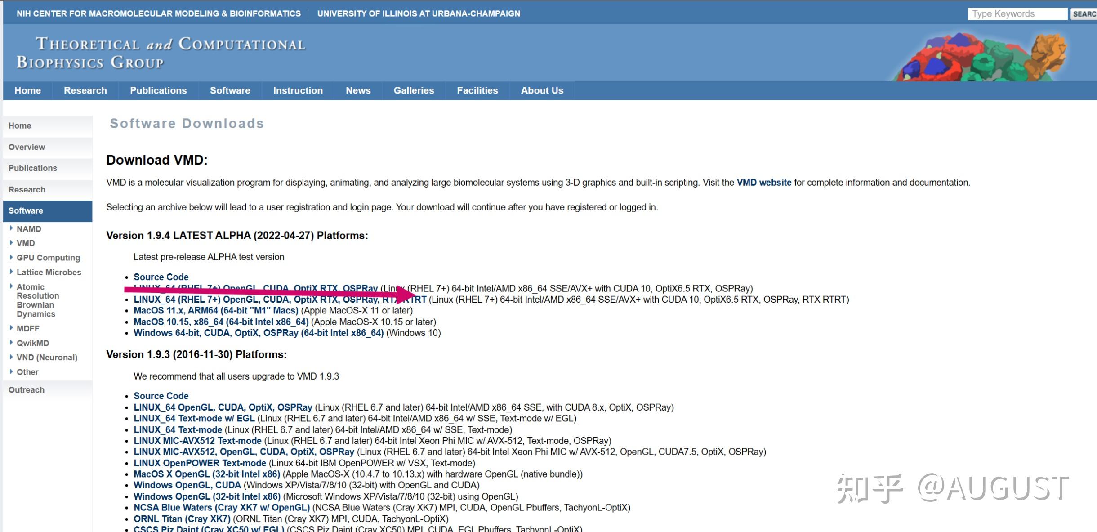Open version 1.9.4 Source Code link

coord(161,277)
